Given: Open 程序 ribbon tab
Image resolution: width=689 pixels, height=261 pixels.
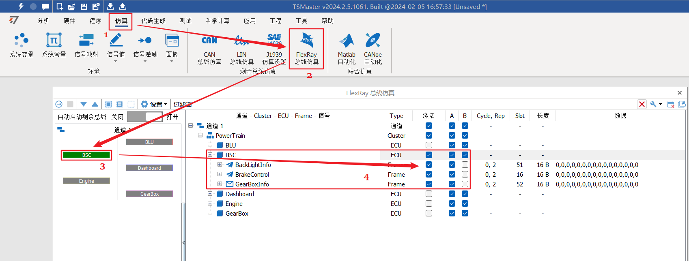Looking at the screenshot, I should point(95,21).
